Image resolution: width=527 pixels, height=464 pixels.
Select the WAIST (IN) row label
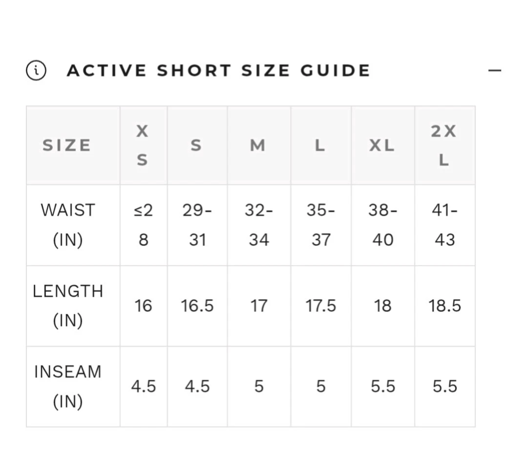point(73,225)
